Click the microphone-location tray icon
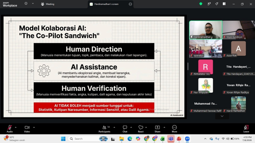The width and height of the screenshot is (255, 143). click(217, 139)
